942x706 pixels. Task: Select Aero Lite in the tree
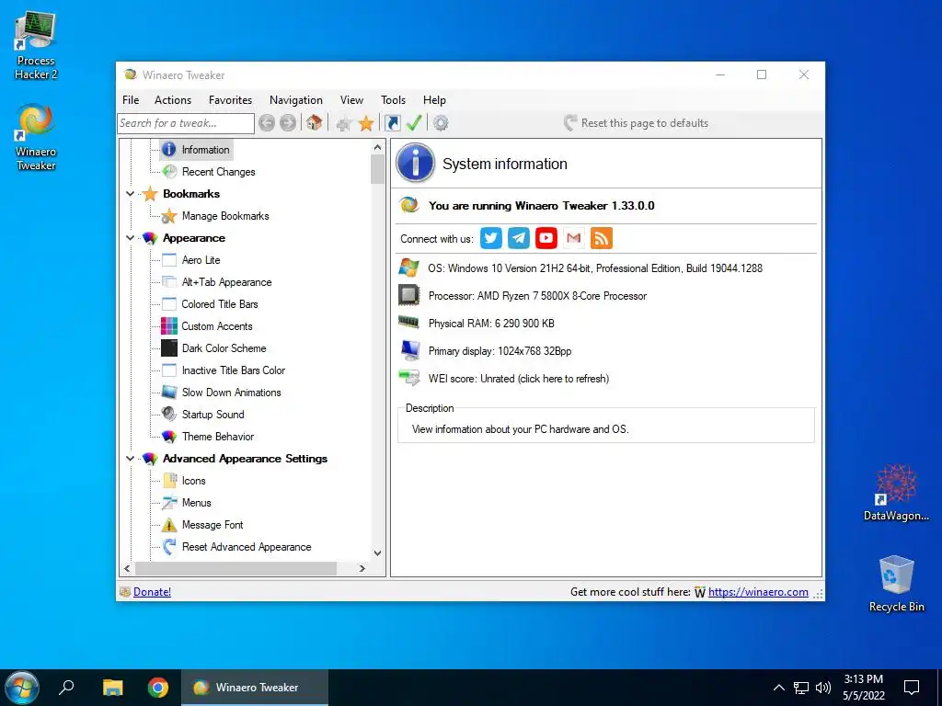201,260
